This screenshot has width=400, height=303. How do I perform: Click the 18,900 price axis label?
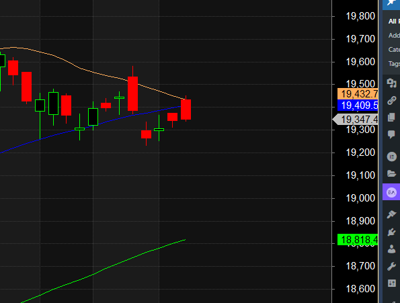point(360,220)
